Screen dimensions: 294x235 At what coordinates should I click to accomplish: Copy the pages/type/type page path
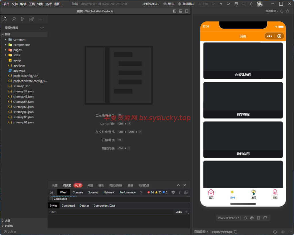[x=235, y=232]
